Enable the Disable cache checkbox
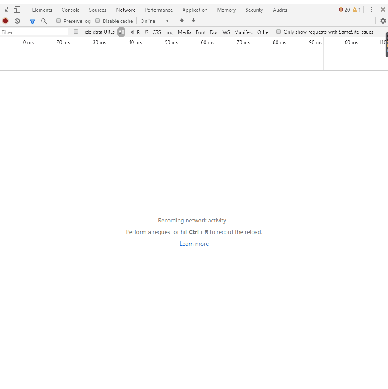388x389 pixels. 98,21
